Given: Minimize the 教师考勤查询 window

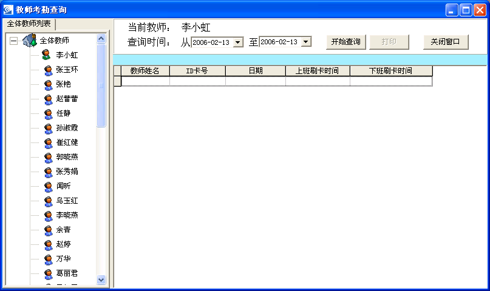Looking at the screenshot, I should (x=452, y=10).
